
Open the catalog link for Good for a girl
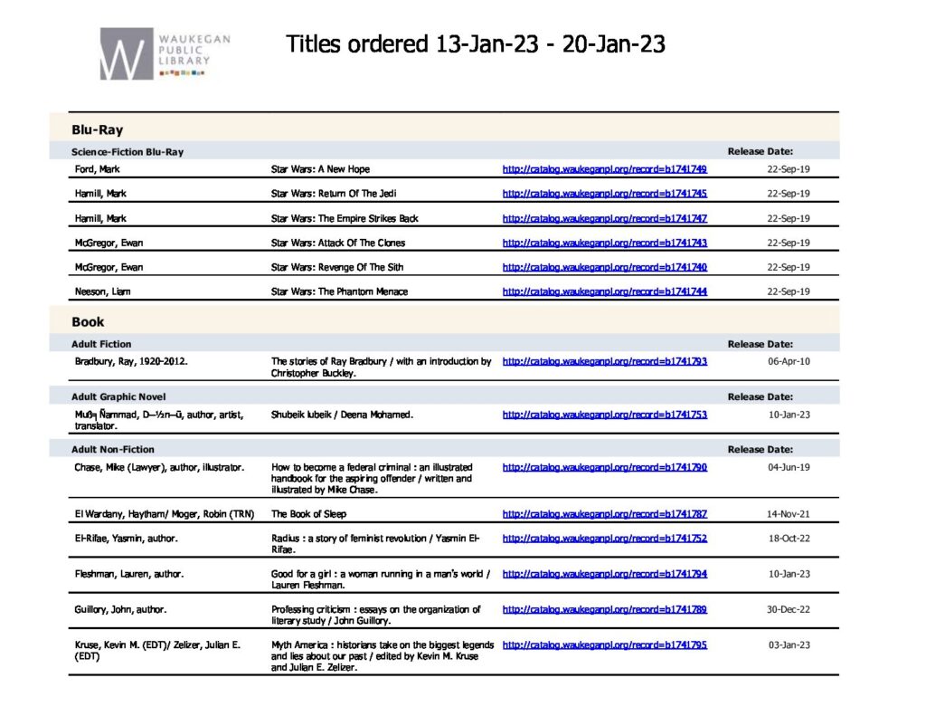click(x=604, y=574)
